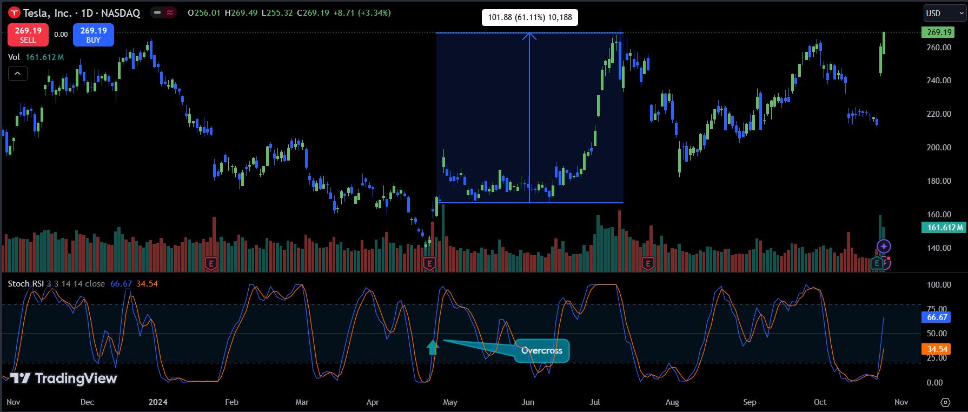Click the first red earnings E marker near February
Image resolution: width=968 pixels, height=412 pixels.
211,264
